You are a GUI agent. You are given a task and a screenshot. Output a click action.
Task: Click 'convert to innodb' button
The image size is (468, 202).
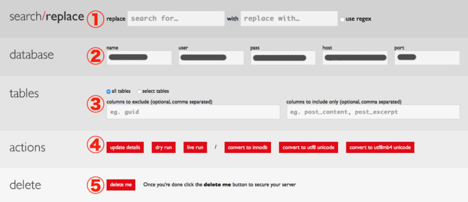coord(248,148)
